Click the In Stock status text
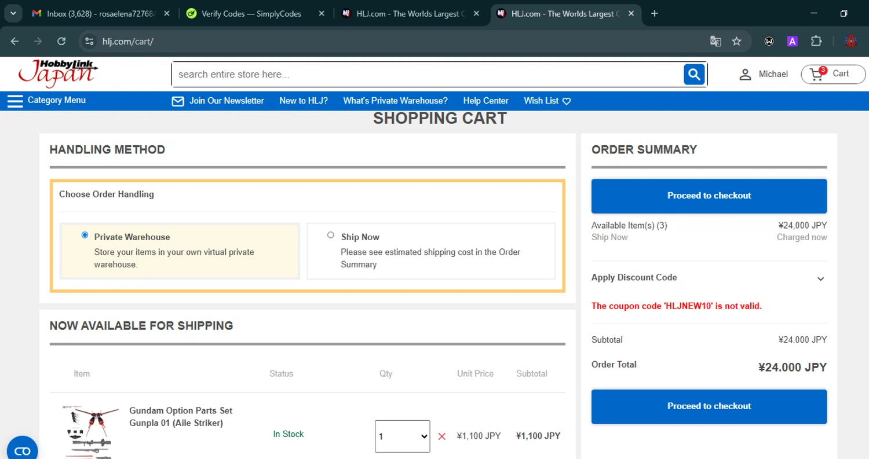 (x=289, y=434)
